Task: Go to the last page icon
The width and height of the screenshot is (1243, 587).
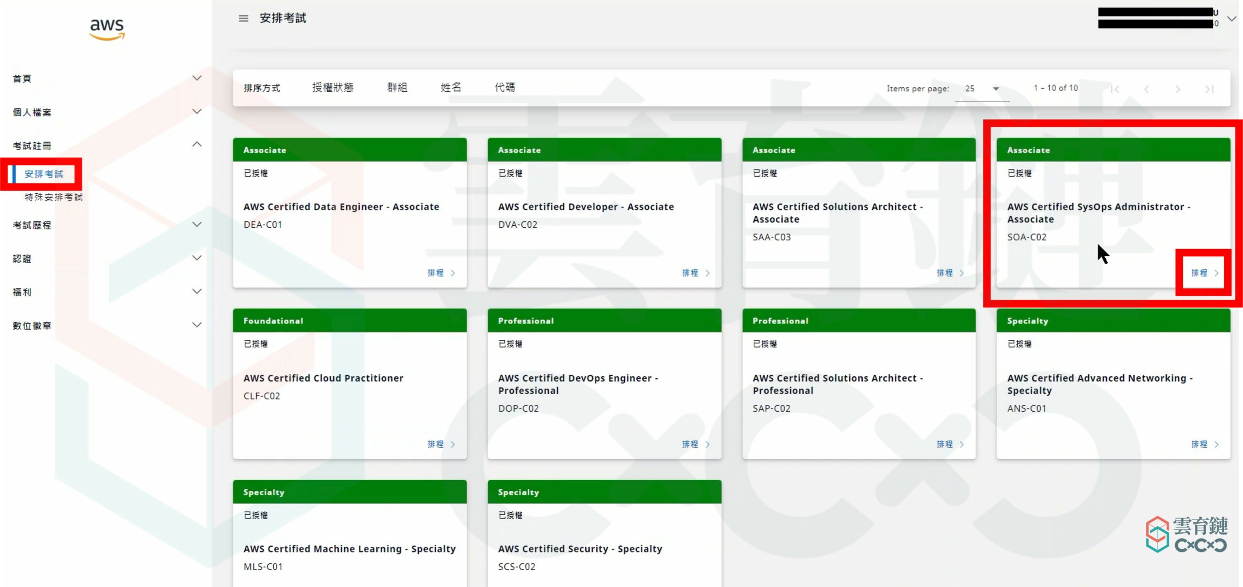Action: point(1209,89)
